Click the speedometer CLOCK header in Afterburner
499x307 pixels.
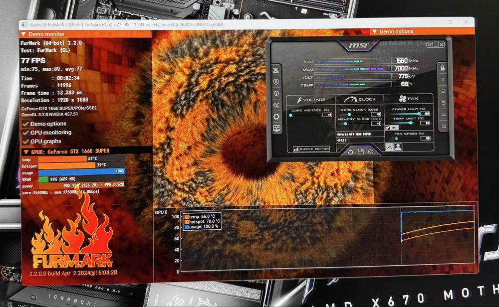pos(360,99)
